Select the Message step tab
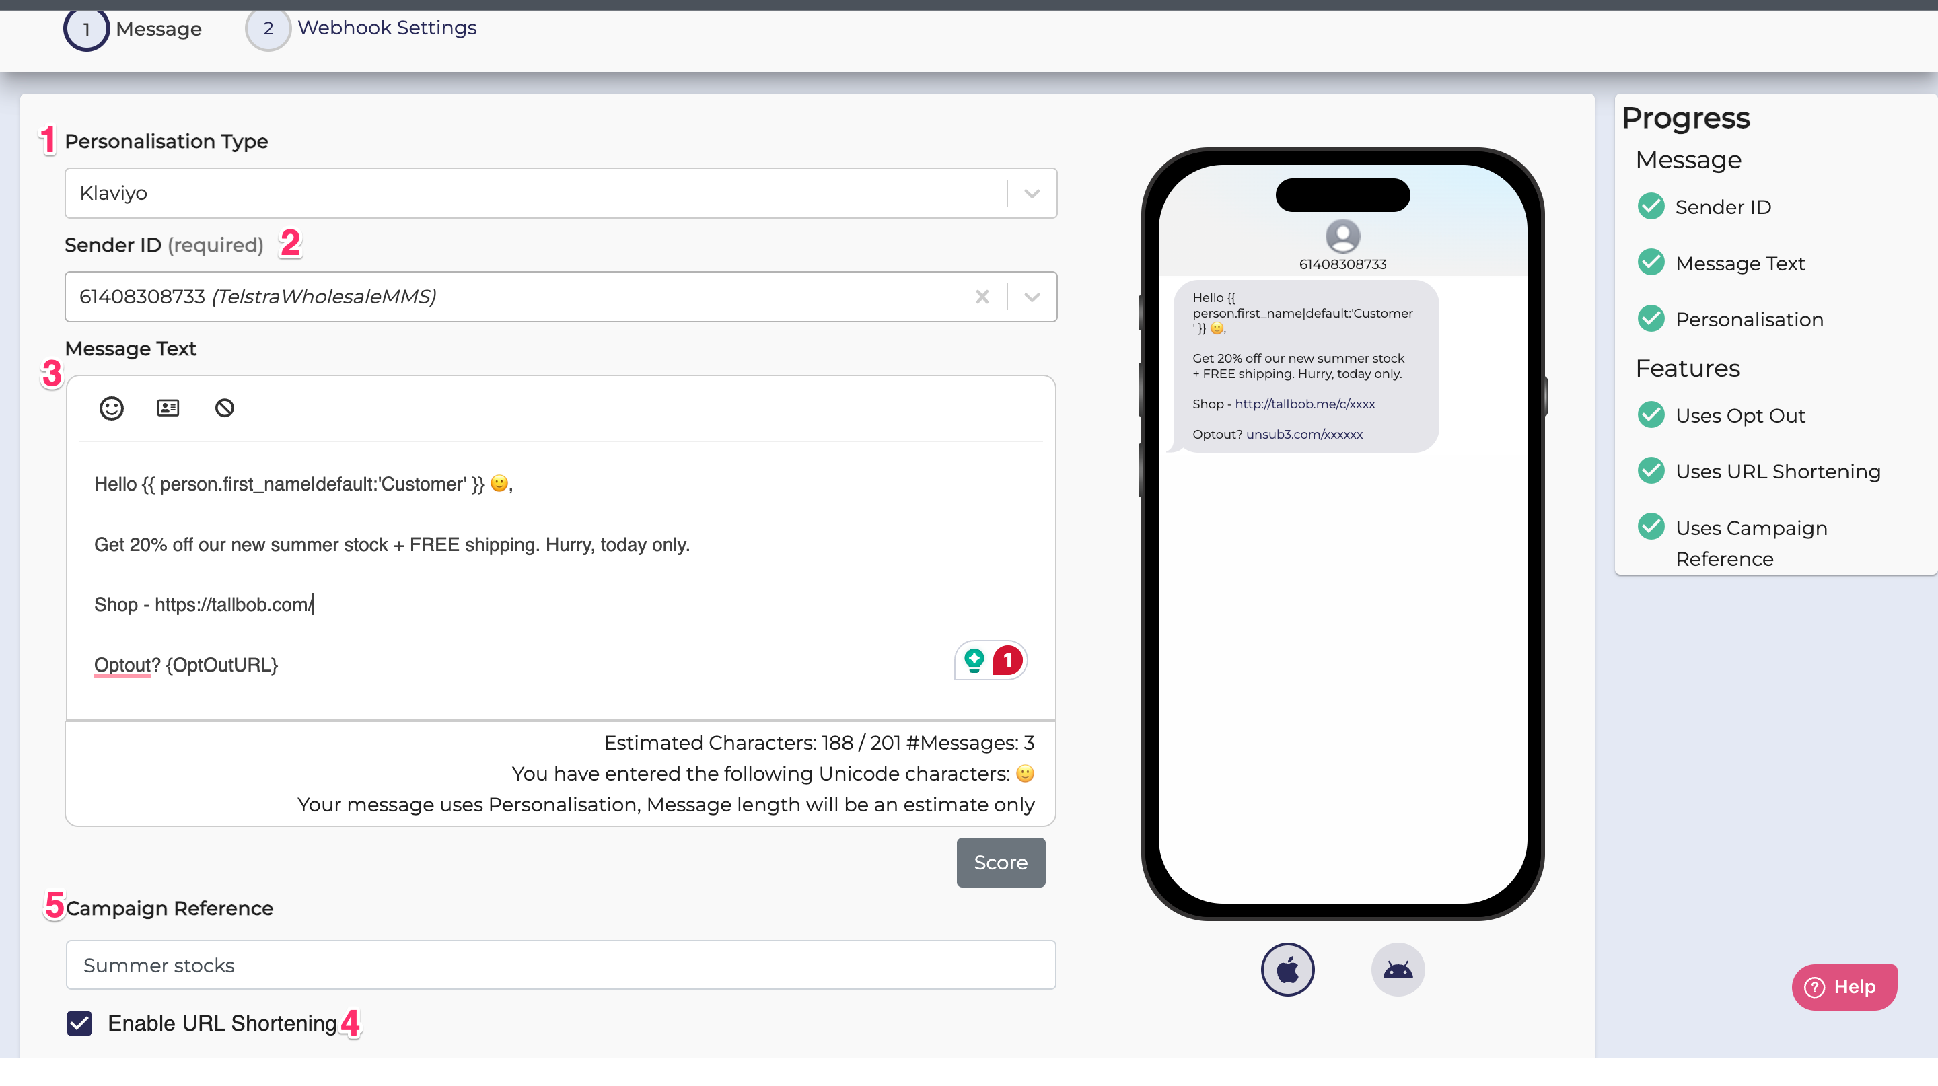1938x1086 pixels. click(158, 30)
